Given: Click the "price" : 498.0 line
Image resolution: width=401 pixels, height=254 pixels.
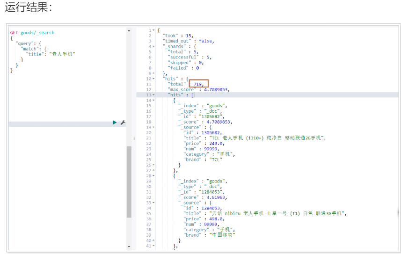Looking at the screenshot, I should tap(204, 219).
